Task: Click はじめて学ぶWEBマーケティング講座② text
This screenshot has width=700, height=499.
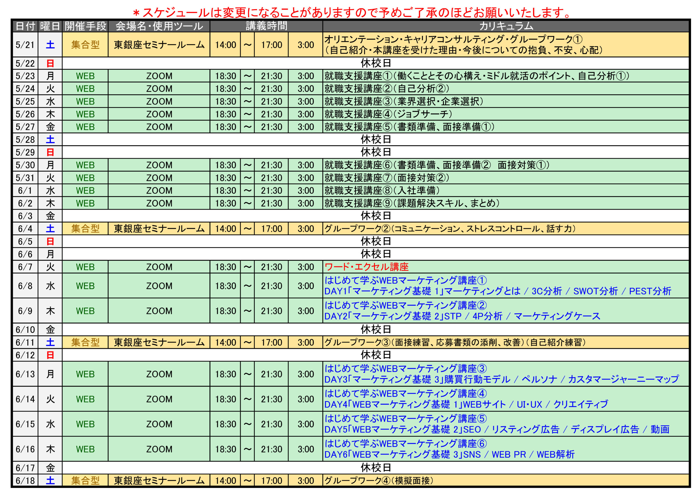Action: 406,305
